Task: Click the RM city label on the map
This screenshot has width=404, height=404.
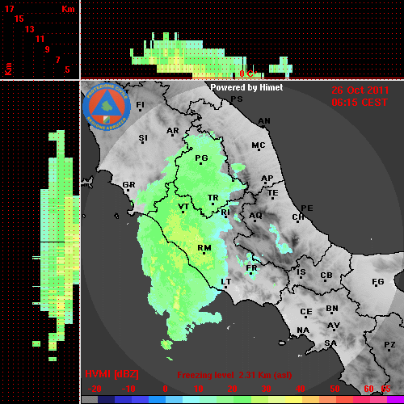Action: point(204,248)
